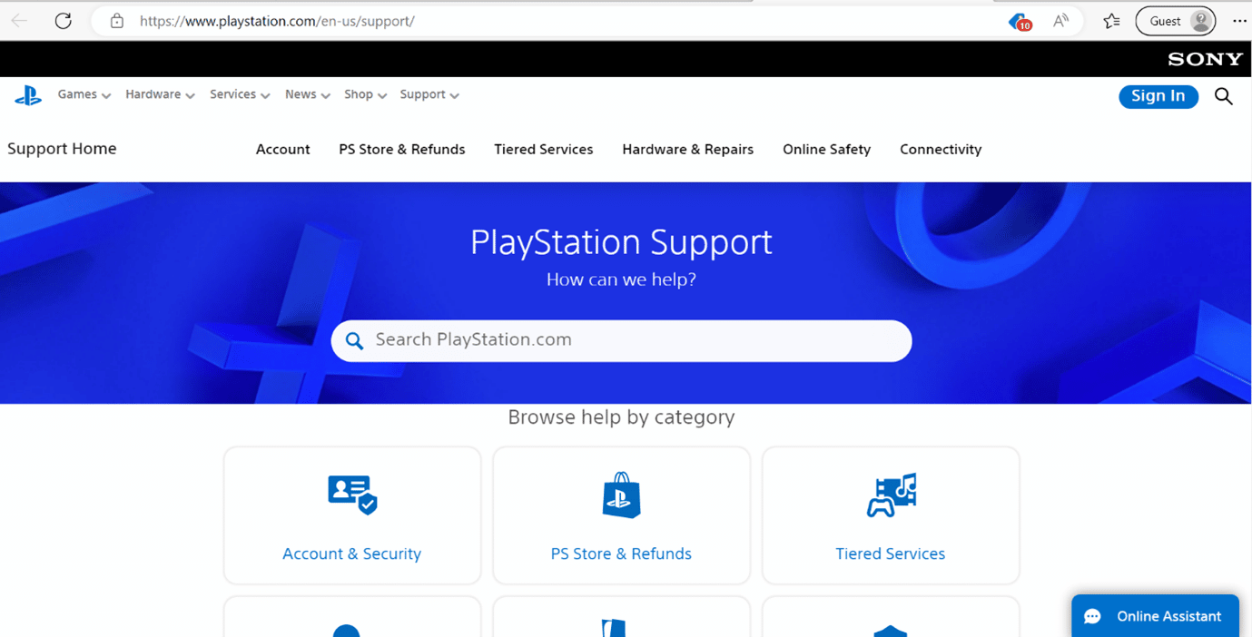Click the Account & Security card icon
Image resolution: width=1252 pixels, height=637 pixels.
click(x=351, y=495)
